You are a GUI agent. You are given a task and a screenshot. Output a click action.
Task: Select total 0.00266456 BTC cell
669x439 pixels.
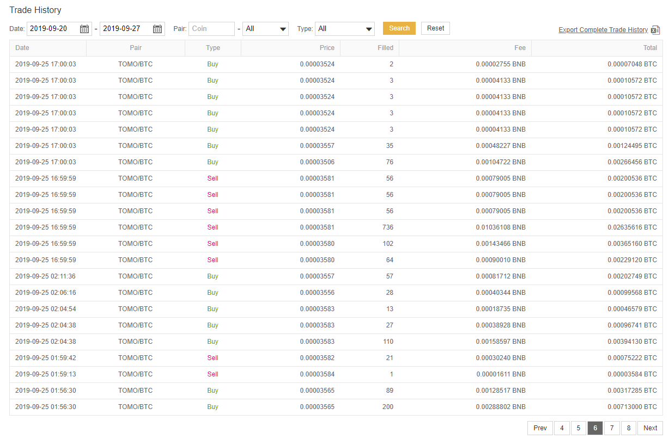click(632, 162)
